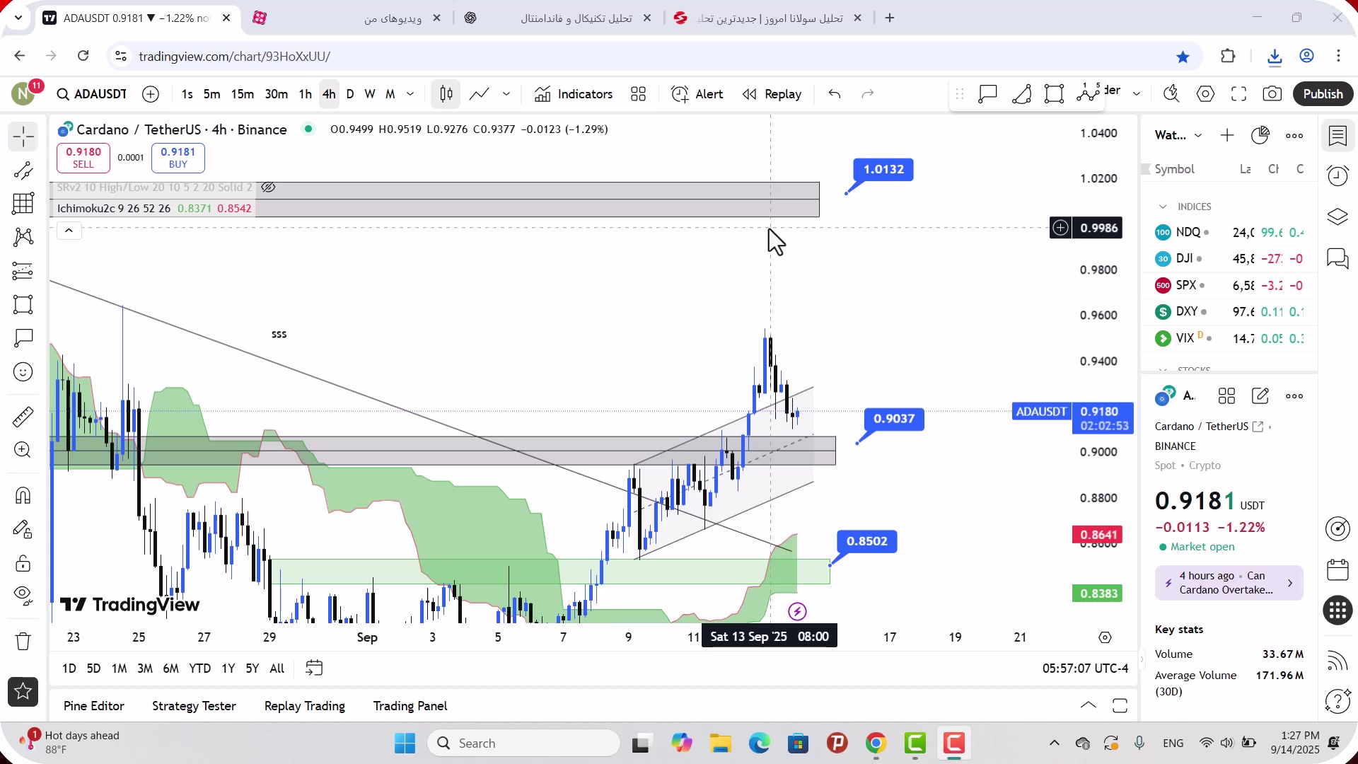The image size is (1358, 764).
Task: Publish the chart idea
Action: pyautogui.click(x=1323, y=94)
